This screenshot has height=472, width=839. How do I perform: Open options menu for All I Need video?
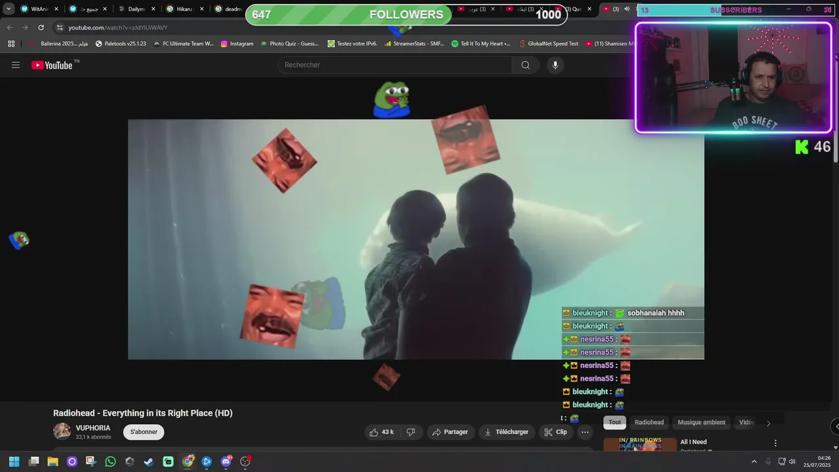(x=775, y=443)
